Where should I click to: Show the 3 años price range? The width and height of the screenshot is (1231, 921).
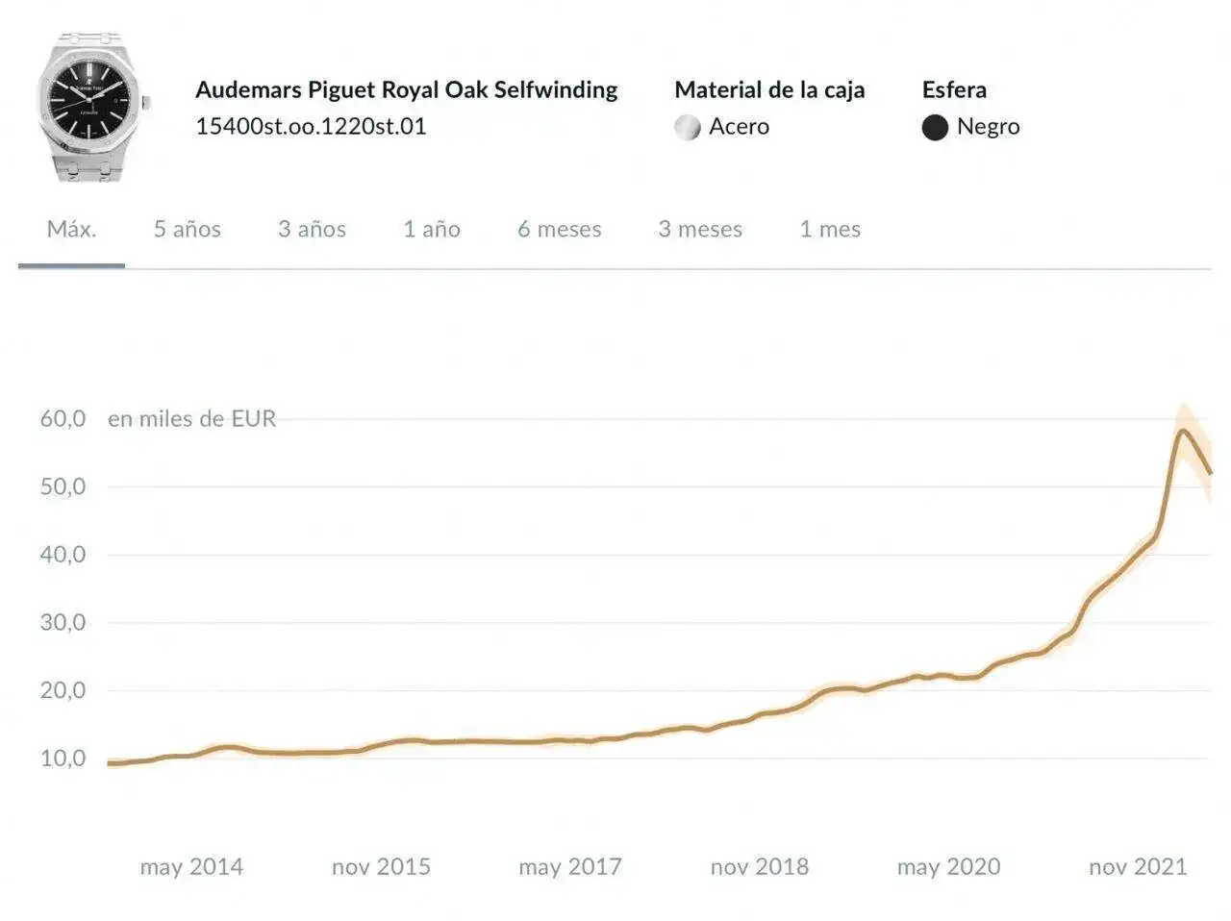[312, 229]
